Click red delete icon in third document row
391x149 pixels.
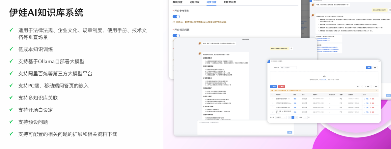(371, 107)
